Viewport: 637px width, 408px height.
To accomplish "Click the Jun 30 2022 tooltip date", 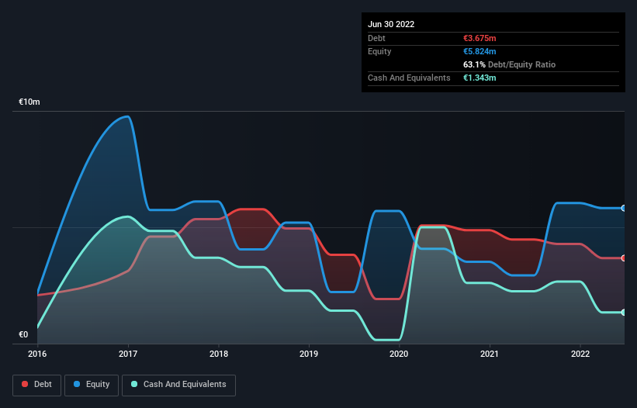I will point(391,24).
